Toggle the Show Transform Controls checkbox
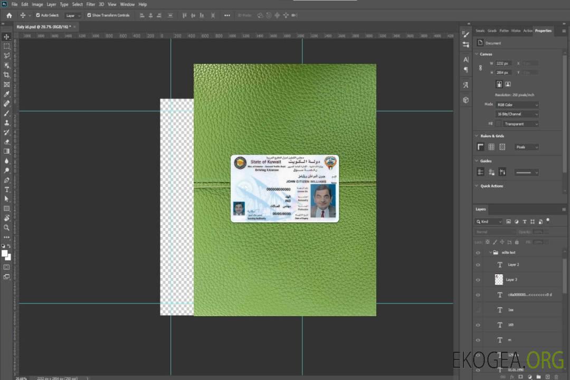Viewport: 570px width, 380px height. tap(89, 15)
